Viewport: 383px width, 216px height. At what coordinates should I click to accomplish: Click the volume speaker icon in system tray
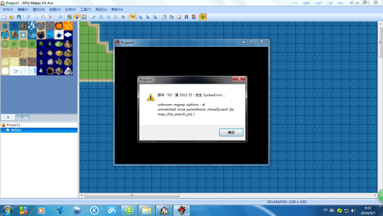click(x=353, y=210)
